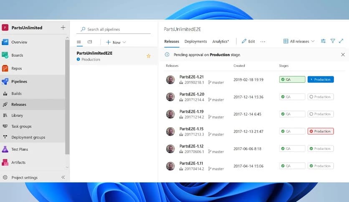This screenshot has width=349, height=202.
Task: Select PartsUnlimitedE2E pipeline in list
Action: tap(114, 56)
